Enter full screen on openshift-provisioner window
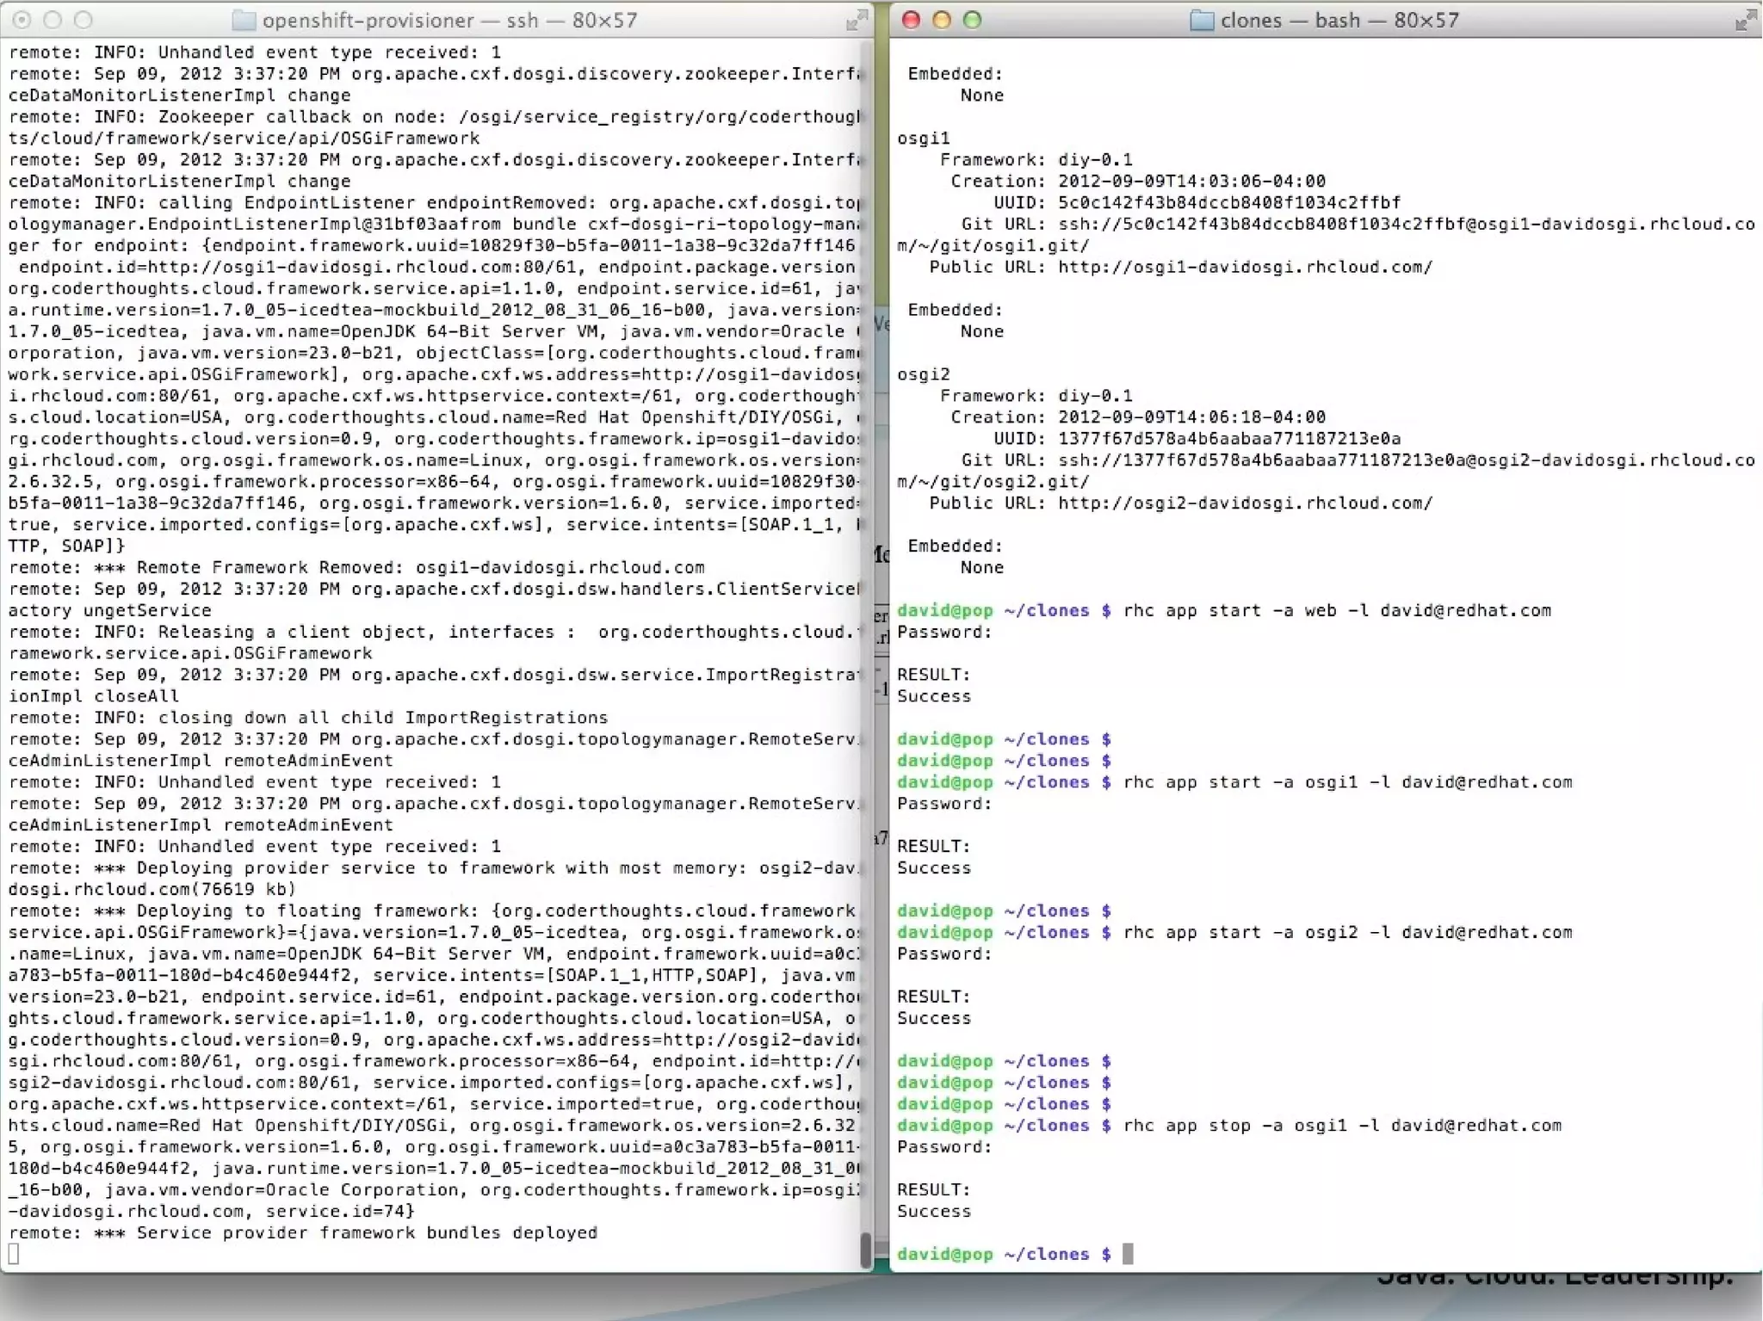The width and height of the screenshot is (1763, 1321). (856, 21)
